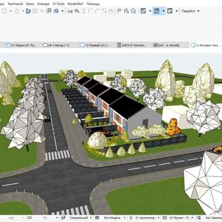Click the first window-layout icon after the separator
The image size is (222, 222).
pos(143,11)
